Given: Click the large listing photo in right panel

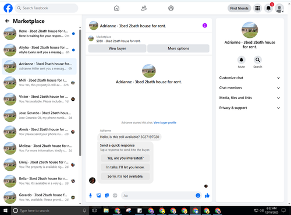Looking at the screenshot, I should (250, 30).
